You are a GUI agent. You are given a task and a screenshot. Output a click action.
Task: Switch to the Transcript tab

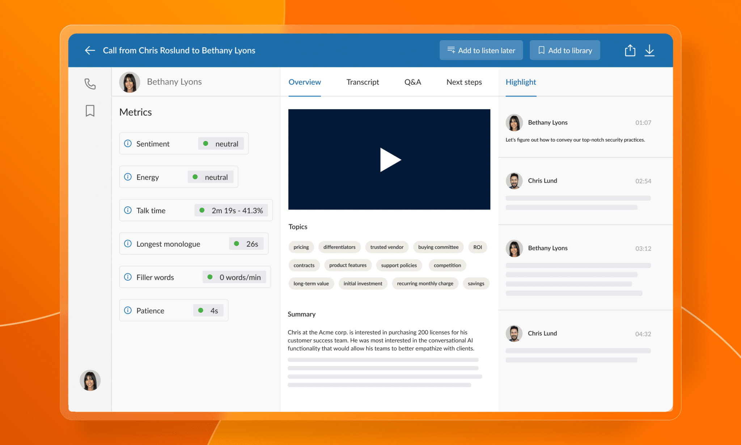tap(363, 81)
